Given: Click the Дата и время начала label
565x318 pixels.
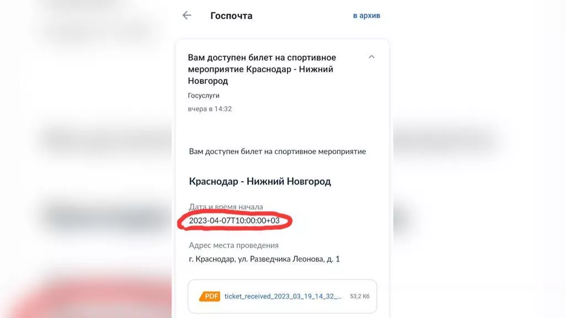Looking at the screenshot, I should tap(226, 207).
